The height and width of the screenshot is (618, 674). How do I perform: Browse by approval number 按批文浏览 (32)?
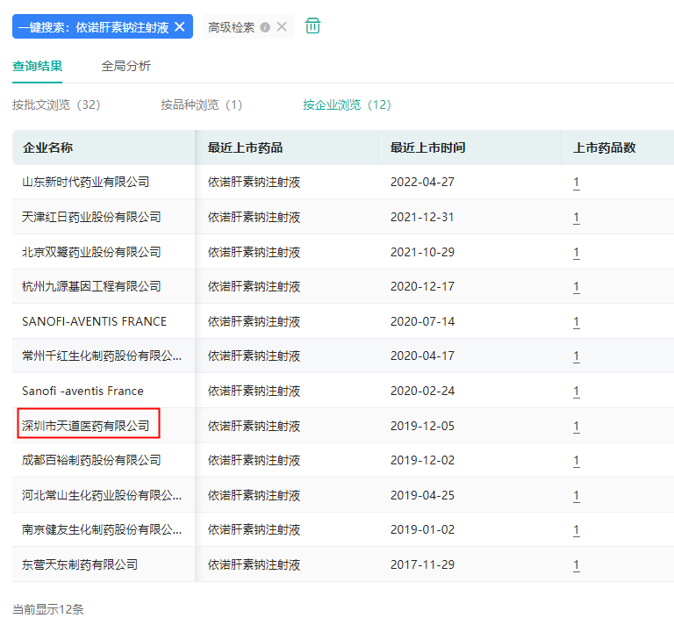(x=56, y=104)
